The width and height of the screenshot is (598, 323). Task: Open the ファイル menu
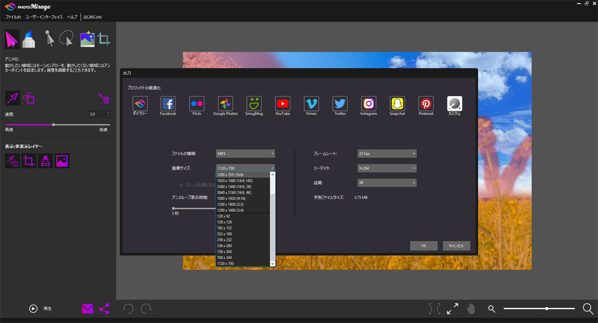(x=13, y=17)
